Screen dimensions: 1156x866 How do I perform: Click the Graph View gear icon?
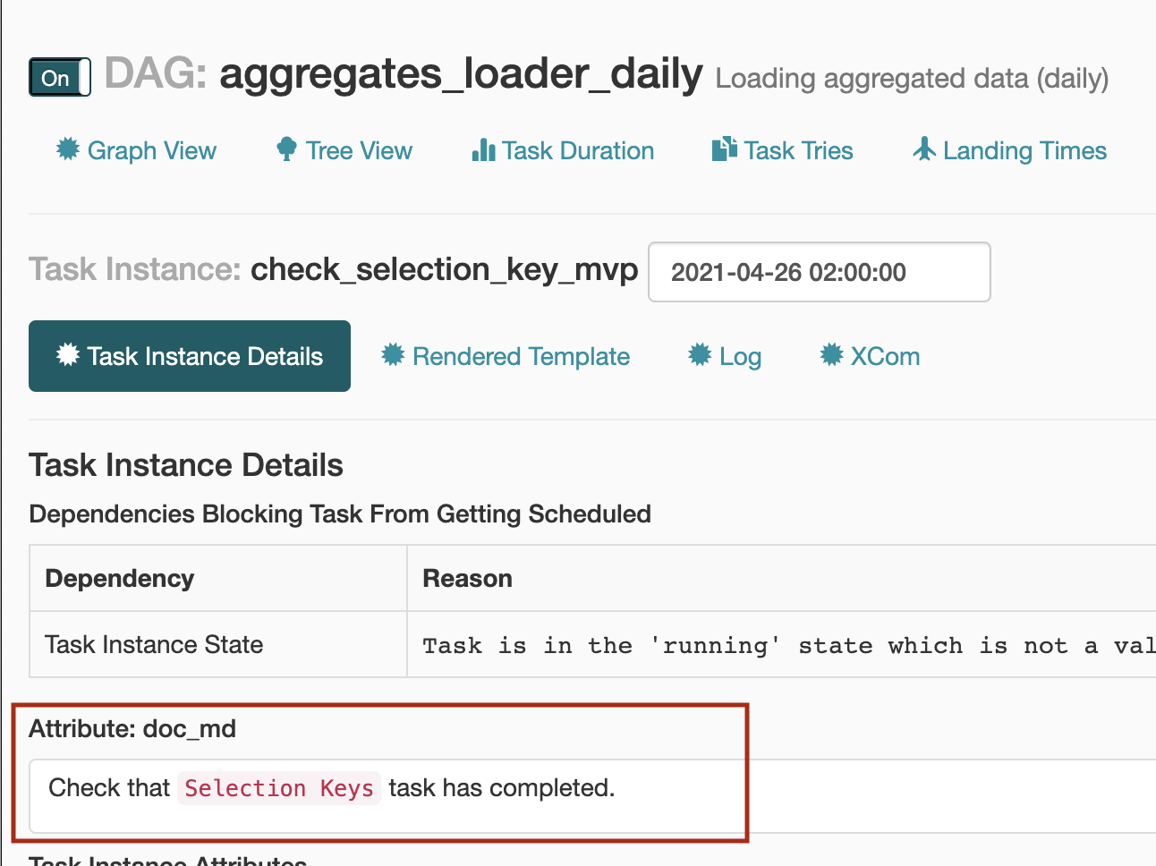tap(68, 149)
